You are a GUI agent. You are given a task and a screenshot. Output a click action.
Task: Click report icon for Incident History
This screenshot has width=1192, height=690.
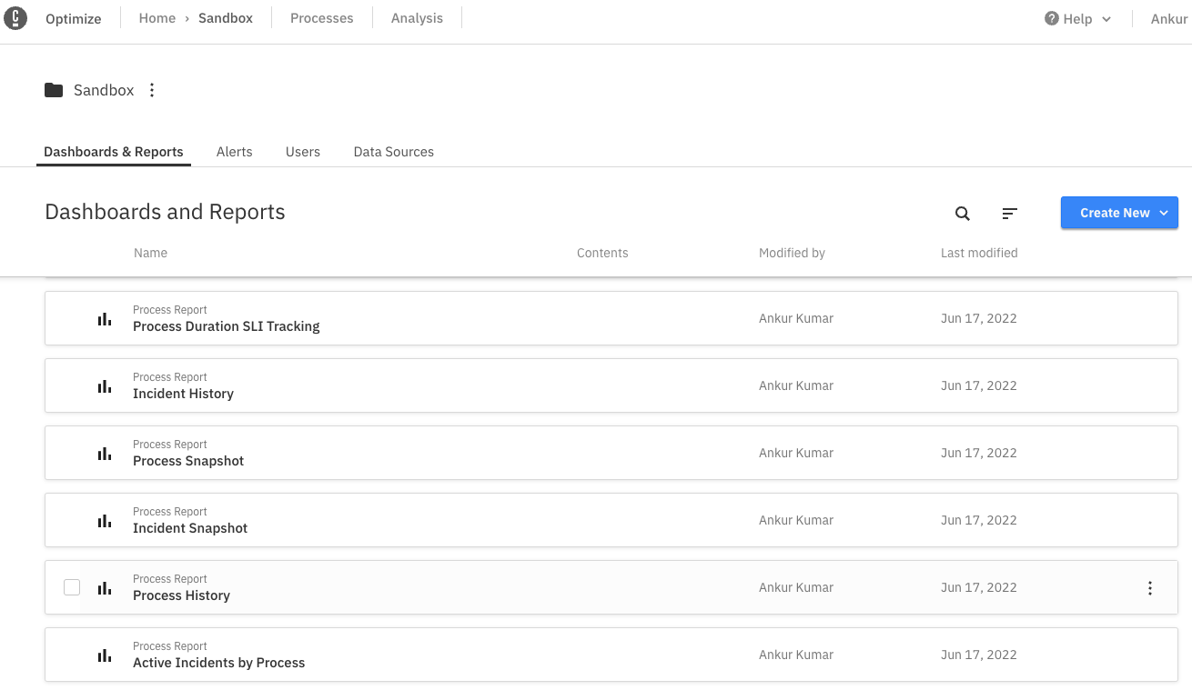[105, 386]
